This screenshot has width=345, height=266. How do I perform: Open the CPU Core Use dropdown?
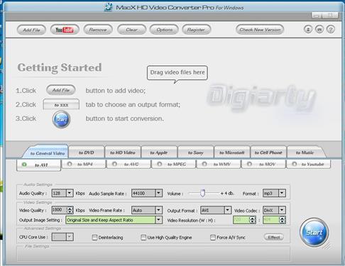click(70, 237)
